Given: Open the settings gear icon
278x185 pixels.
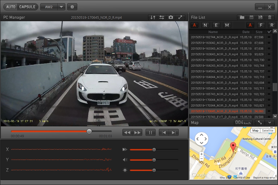Looking at the screenshot, I should pos(72,7).
